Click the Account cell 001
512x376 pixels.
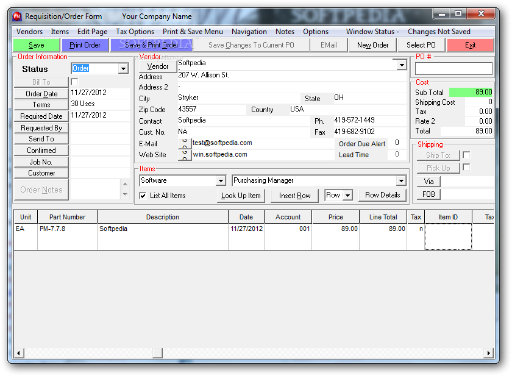coord(288,237)
